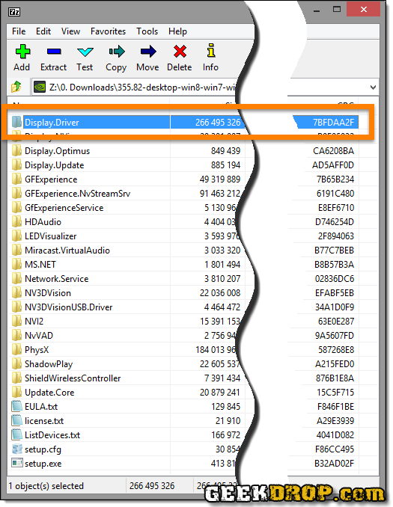Click the application icon beside setup.exe

[x=16, y=463]
